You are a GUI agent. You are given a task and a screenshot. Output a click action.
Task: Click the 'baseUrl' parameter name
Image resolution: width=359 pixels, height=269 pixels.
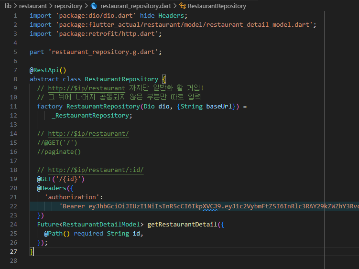(219, 107)
